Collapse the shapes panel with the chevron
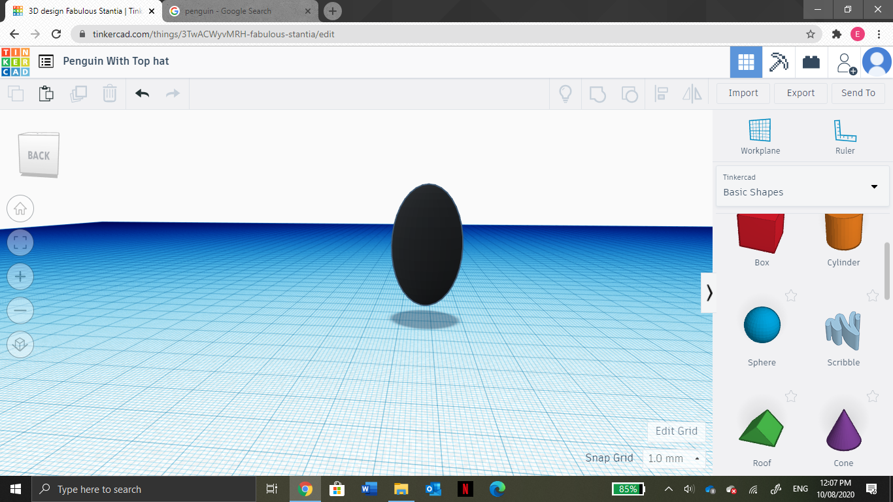Image resolution: width=893 pixels, height=502 pixels. [x=709, y=293]
